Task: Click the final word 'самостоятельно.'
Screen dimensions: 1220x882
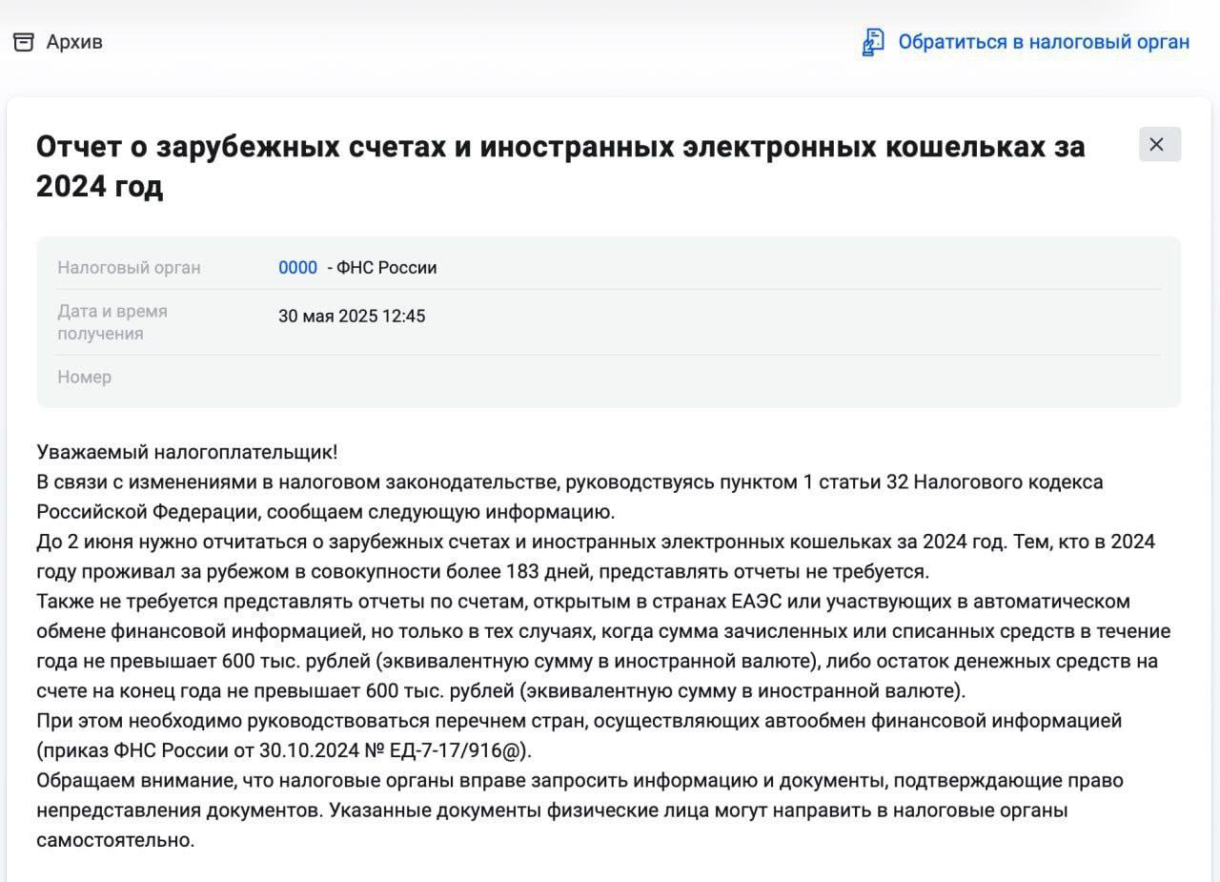Action: 115,841
